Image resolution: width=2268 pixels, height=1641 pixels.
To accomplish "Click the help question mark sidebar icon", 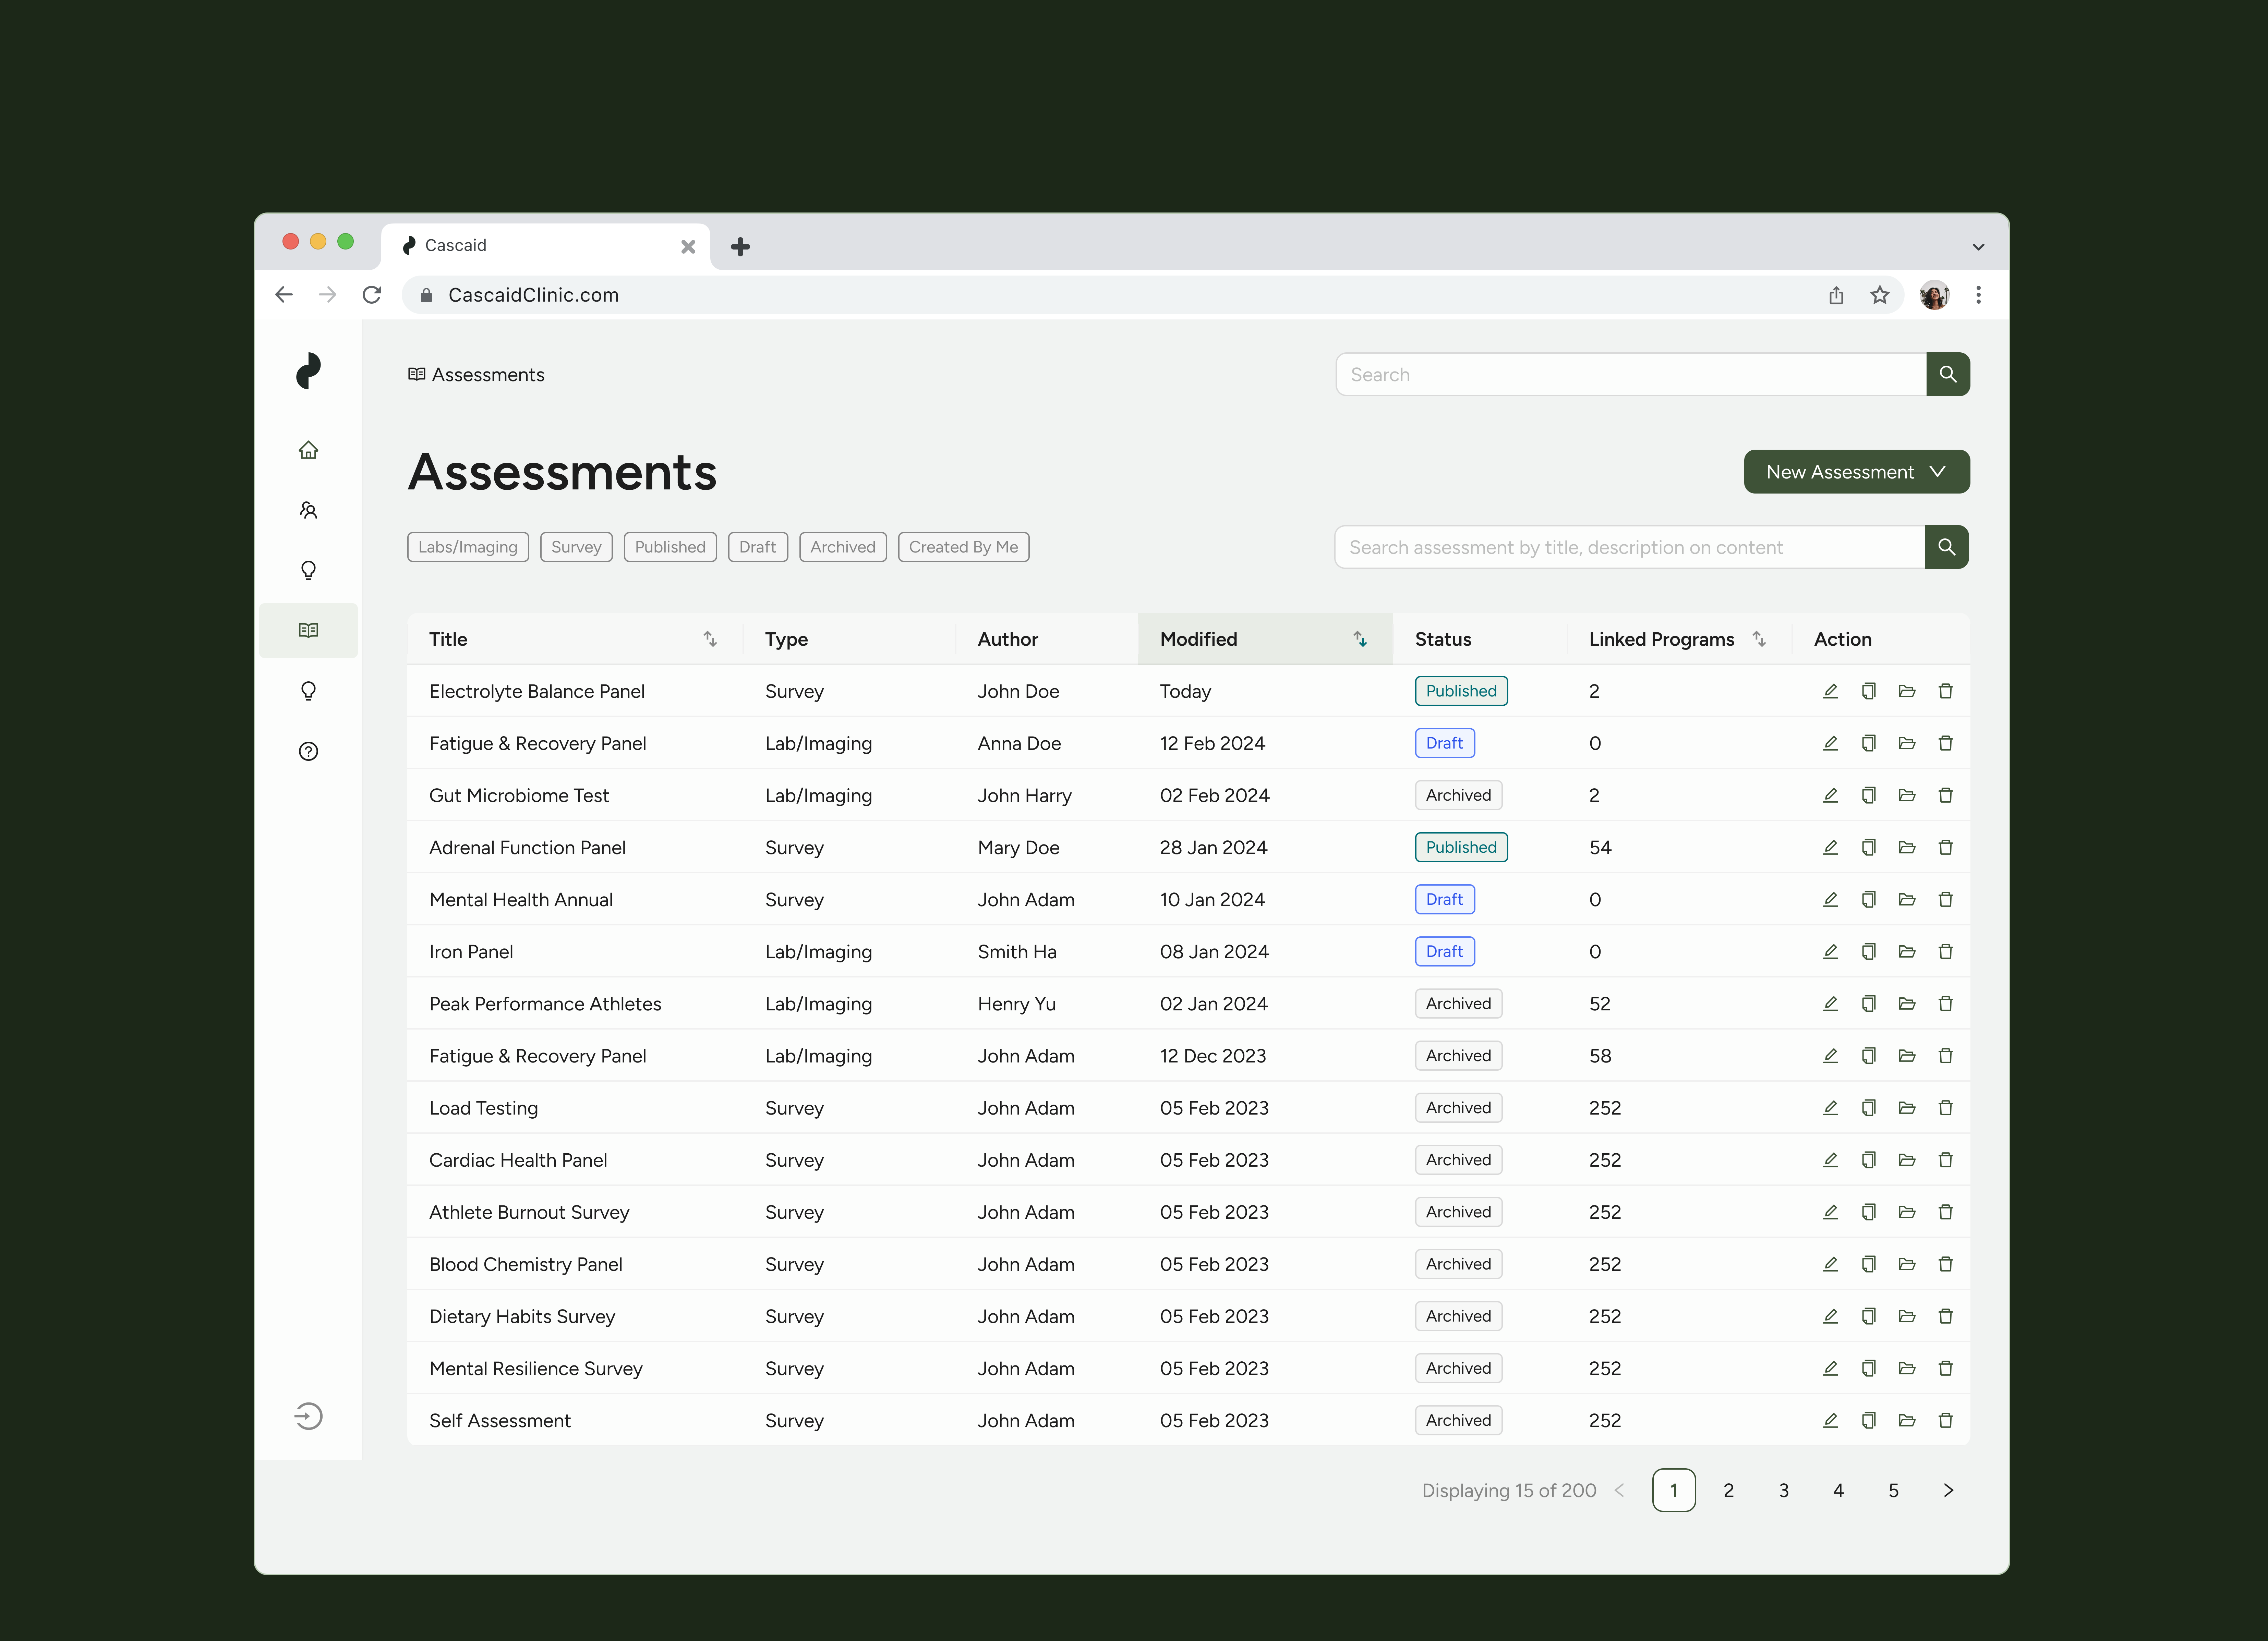I will click(308, 751).
